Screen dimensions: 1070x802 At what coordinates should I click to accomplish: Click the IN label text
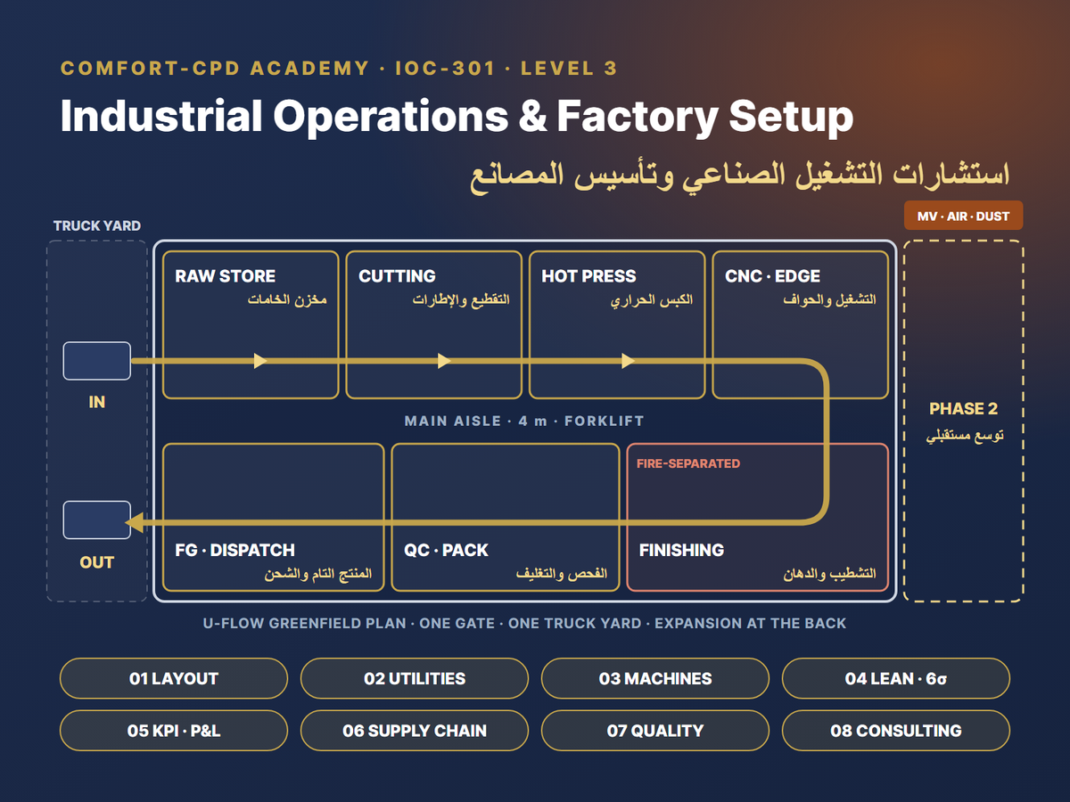click(96, 403)
